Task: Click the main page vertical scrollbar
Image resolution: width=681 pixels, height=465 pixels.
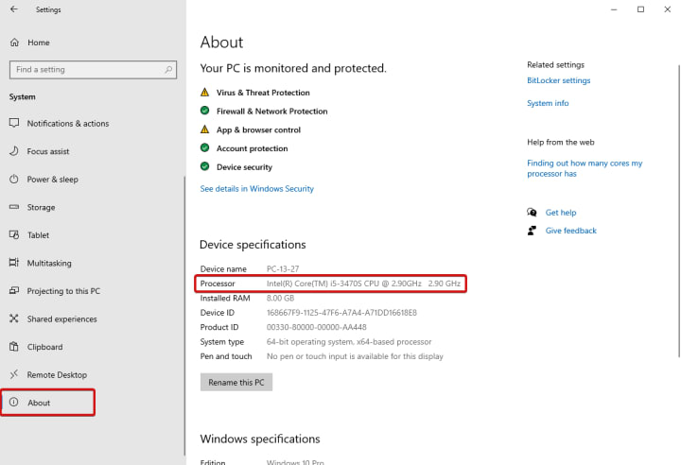Action: tap(679, 211)
